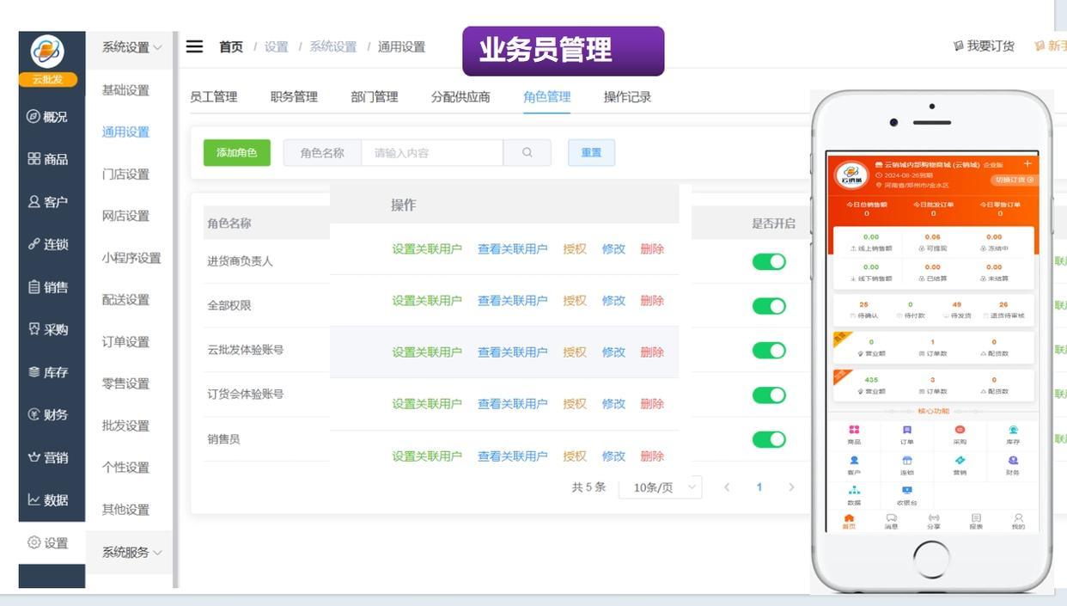Viewport: 1067px width, 606px height.
Task: Open 商品 products in sidebar
Action: pos(47,159)
